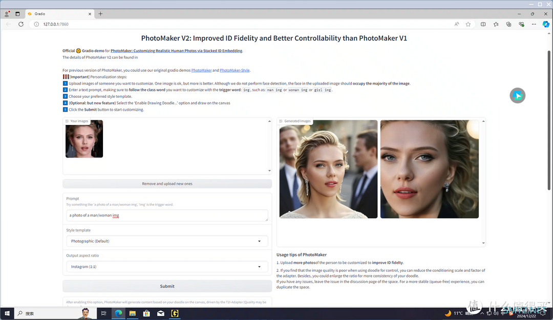Open Task View on the taskbar

click(x=103, y=313)
